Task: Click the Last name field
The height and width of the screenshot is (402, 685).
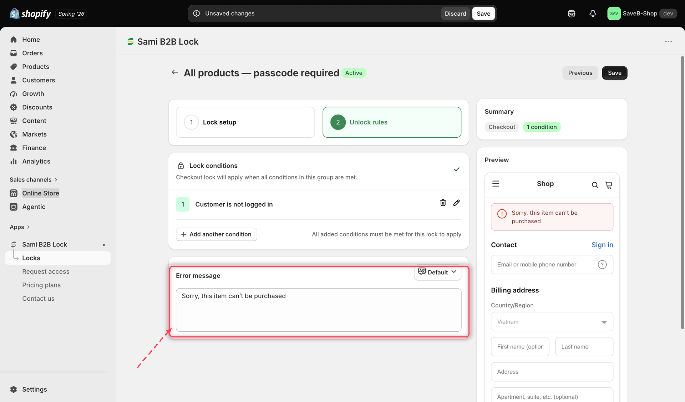Action: pos(584,347)
